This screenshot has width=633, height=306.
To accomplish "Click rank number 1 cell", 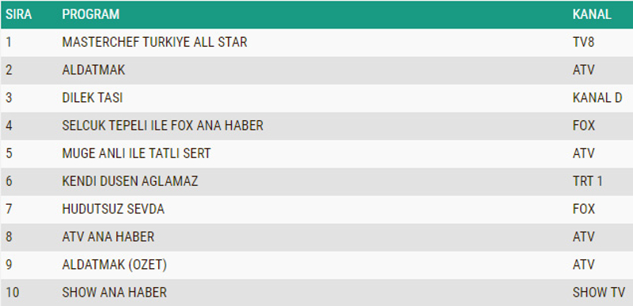I will 9,42.
